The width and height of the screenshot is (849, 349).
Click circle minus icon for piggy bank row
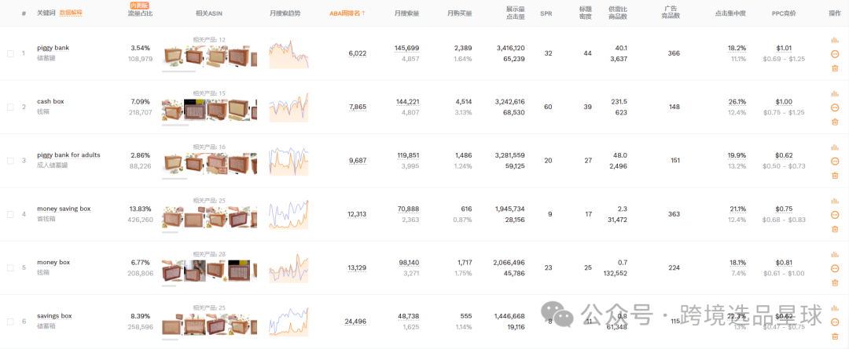click(835, 54)
